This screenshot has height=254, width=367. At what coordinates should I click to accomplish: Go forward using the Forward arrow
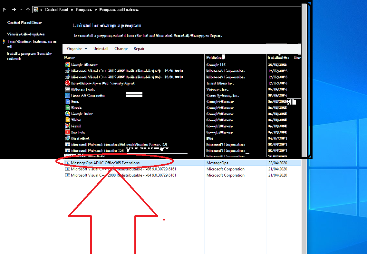[x=14, y=10]
